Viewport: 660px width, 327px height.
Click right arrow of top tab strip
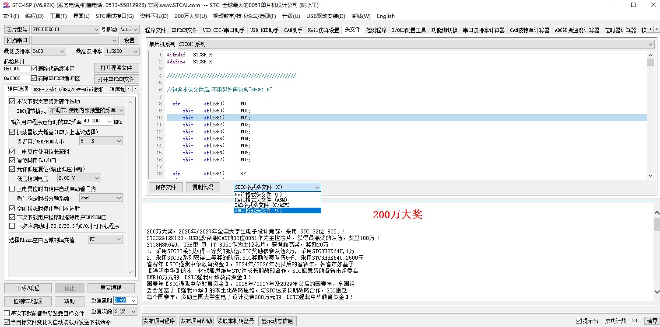(x=656, y=30)
